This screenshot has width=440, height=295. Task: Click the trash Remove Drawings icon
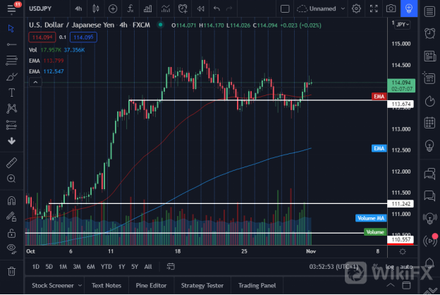11,271
